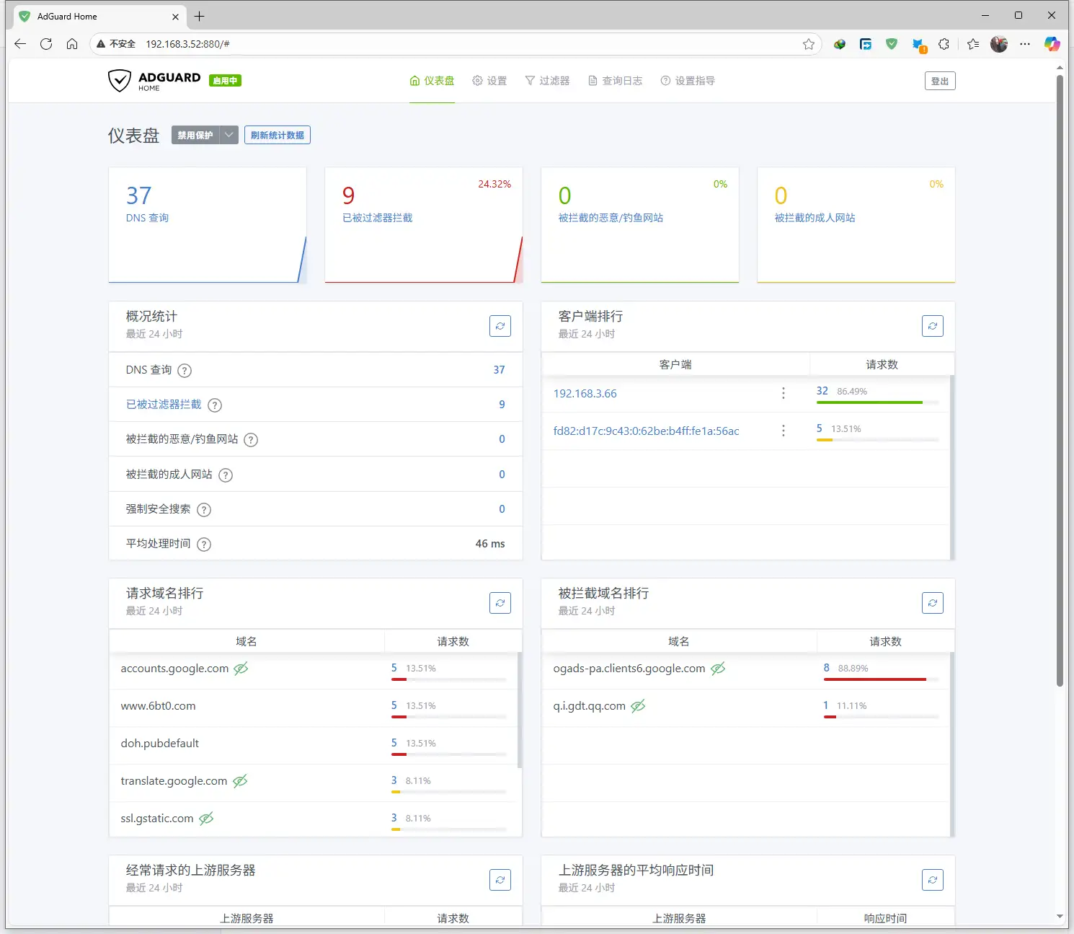Click the AdGuard Home logo

(x=154, y=80)
